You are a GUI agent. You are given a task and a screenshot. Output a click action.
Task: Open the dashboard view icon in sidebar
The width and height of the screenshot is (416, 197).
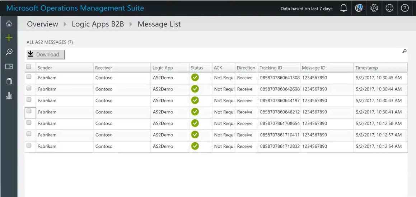9,67
